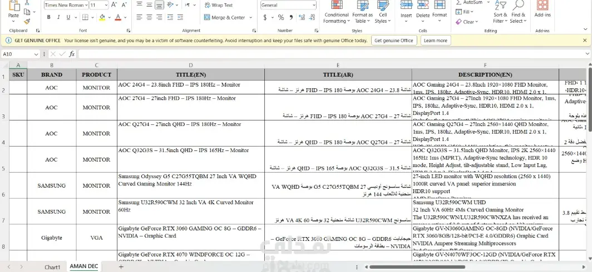Click the horizontal scrollbar thumb
592x272 pixels.
(x=417, y=267)
